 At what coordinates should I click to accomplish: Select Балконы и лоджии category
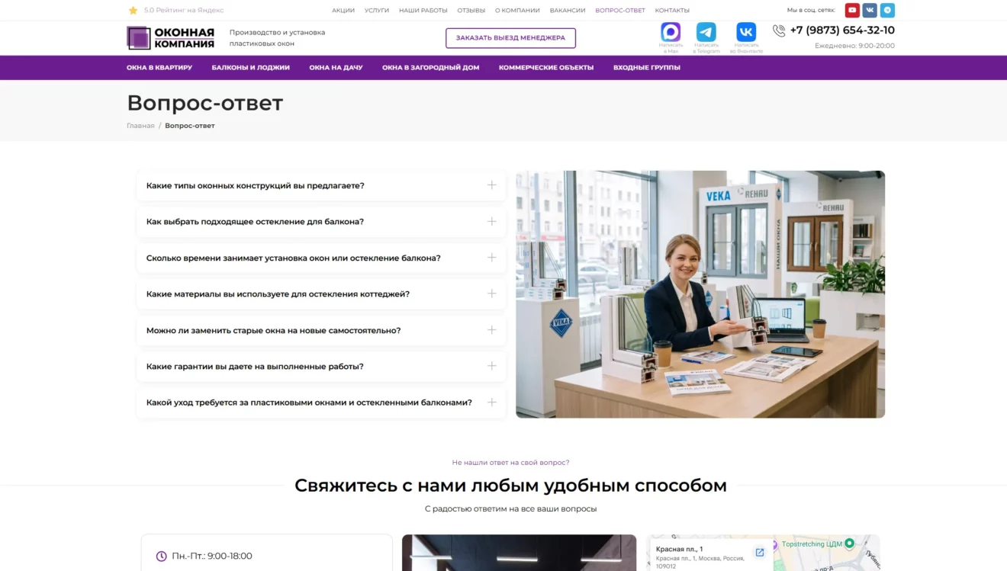(251, 68)
